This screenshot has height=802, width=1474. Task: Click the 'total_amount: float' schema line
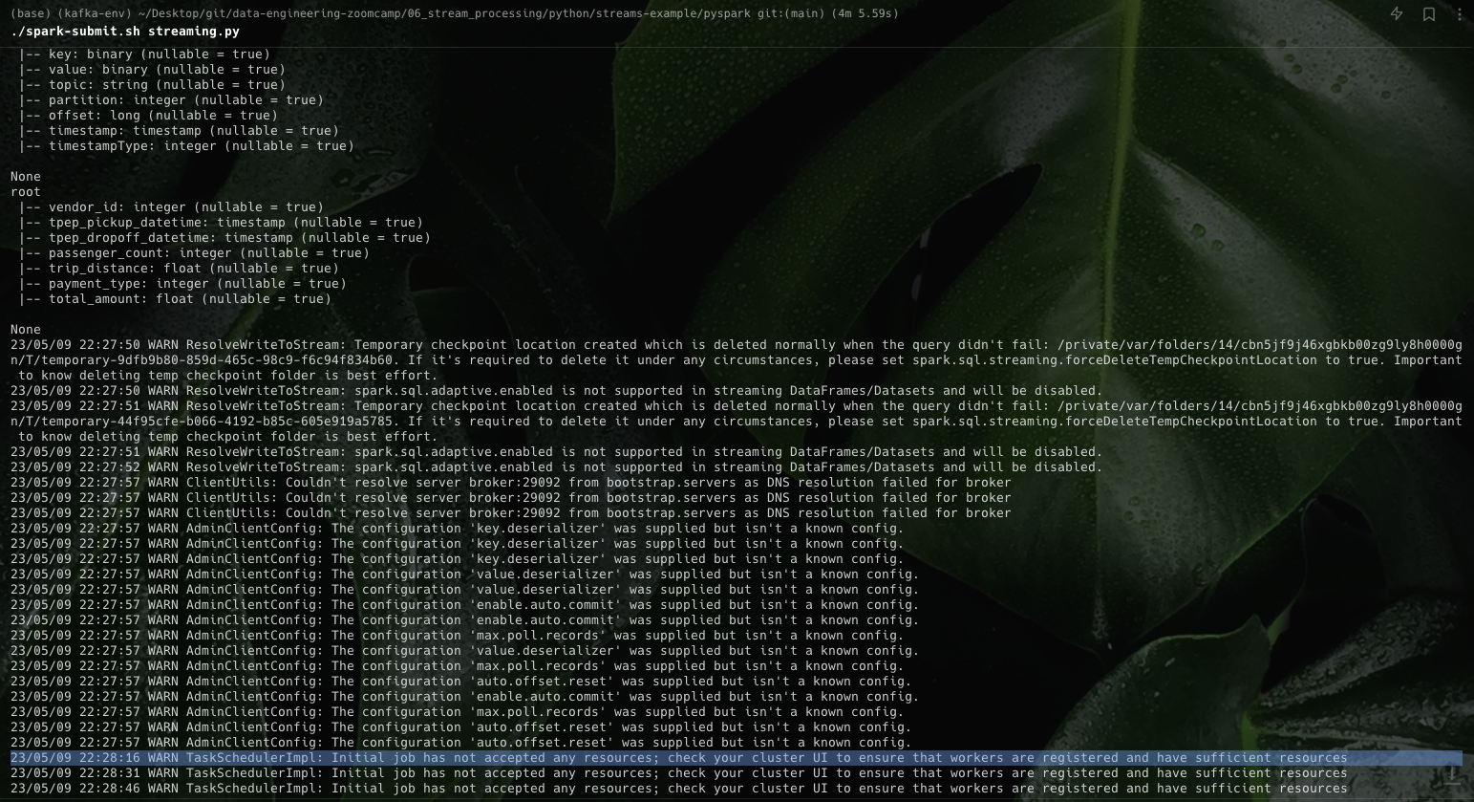pyautogui.click(x=175, y=299)
